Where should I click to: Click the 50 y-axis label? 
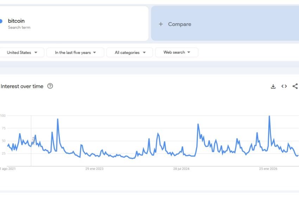(4, 141)
